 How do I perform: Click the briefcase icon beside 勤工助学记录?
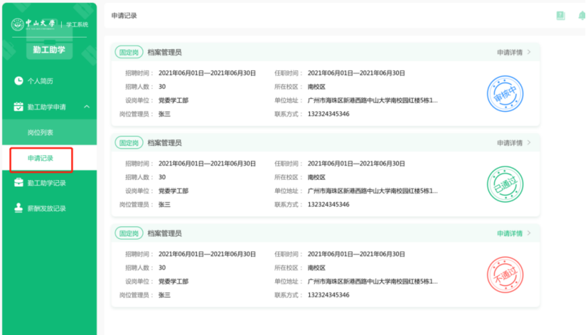pos(19,183)
